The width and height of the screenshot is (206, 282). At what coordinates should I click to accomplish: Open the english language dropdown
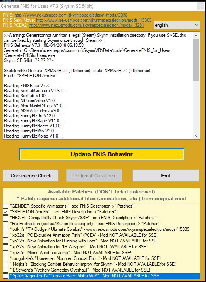177,25
